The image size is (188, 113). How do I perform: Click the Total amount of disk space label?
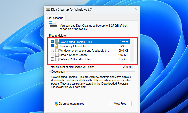coord(72,67)
